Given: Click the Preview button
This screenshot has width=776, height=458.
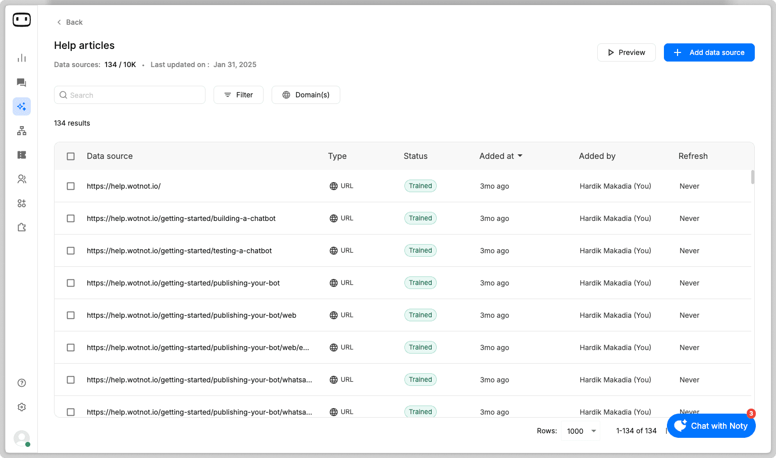Looking at the screenshot, I should [627, 52].
